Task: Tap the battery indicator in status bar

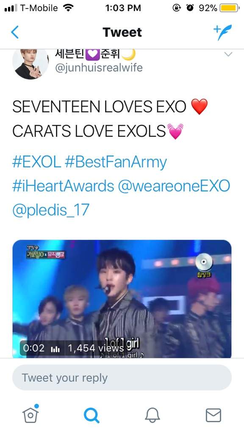Action: point(229,8)
